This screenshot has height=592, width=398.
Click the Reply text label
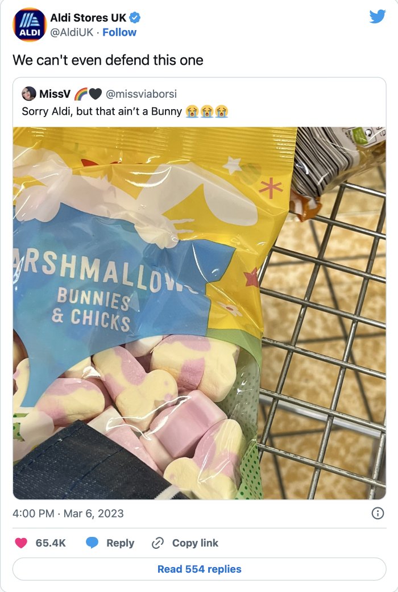(x=120, y=543)
